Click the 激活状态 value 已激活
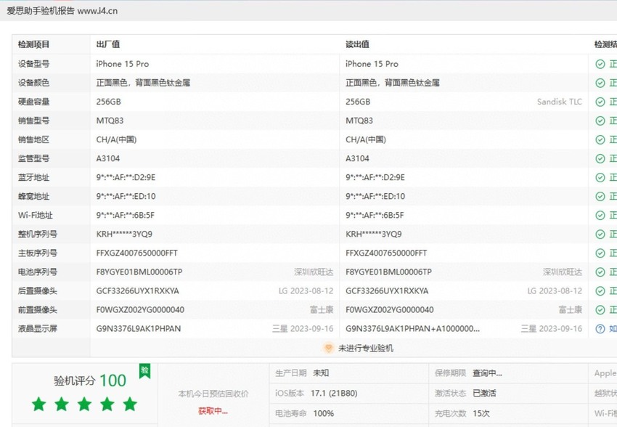Viewport: 617px width, 427px height. tap(484, 393)
